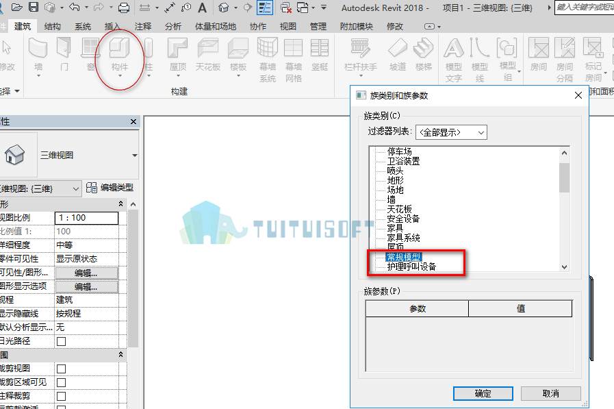Select 家具系统 in the category list
614x409 pixels.
(x=403, y=238)
